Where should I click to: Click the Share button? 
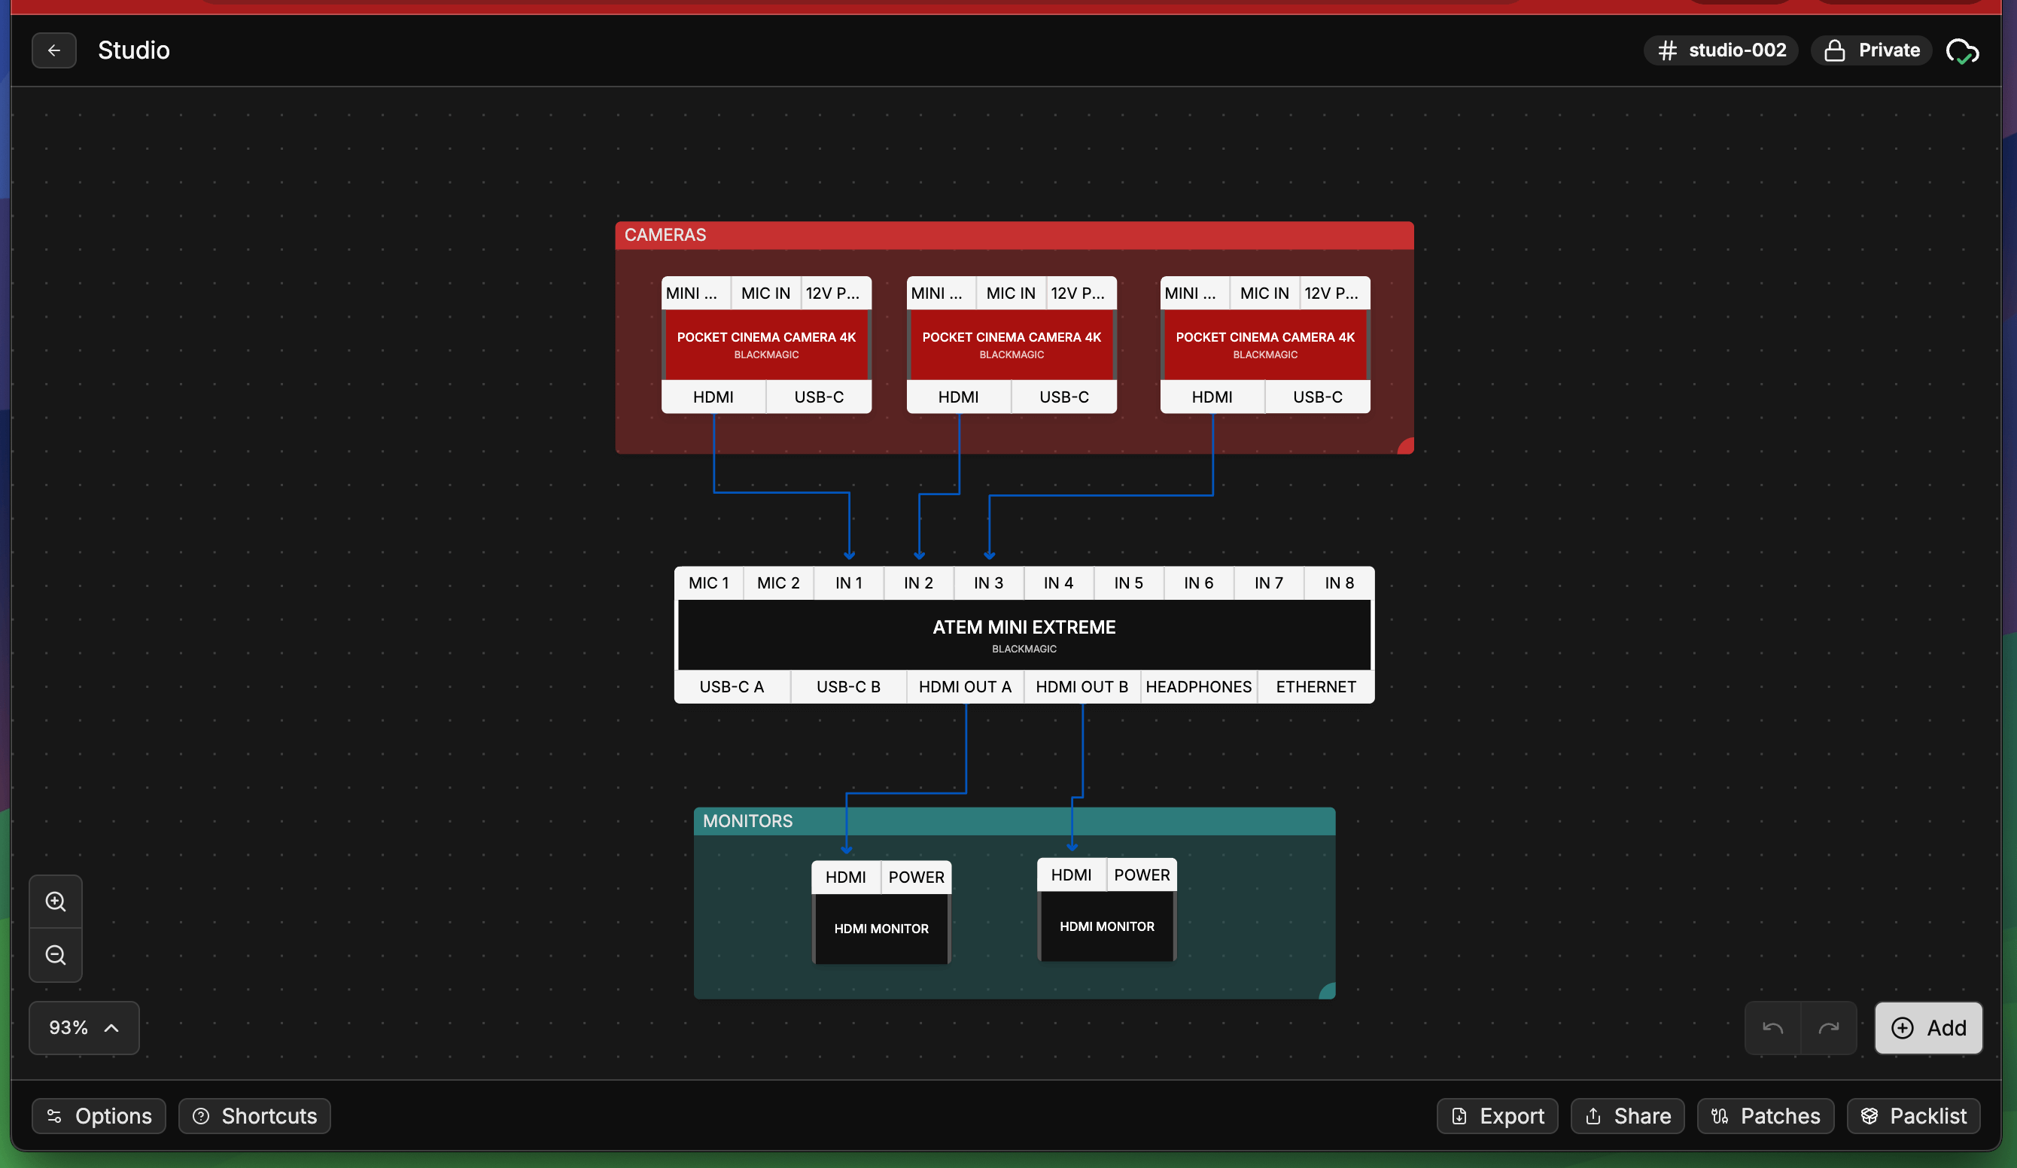[x=1627, y=1116]
